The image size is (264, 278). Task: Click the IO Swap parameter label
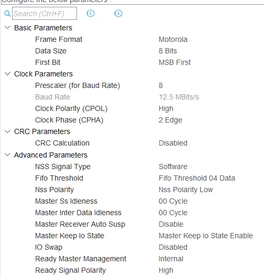[49, 247]
